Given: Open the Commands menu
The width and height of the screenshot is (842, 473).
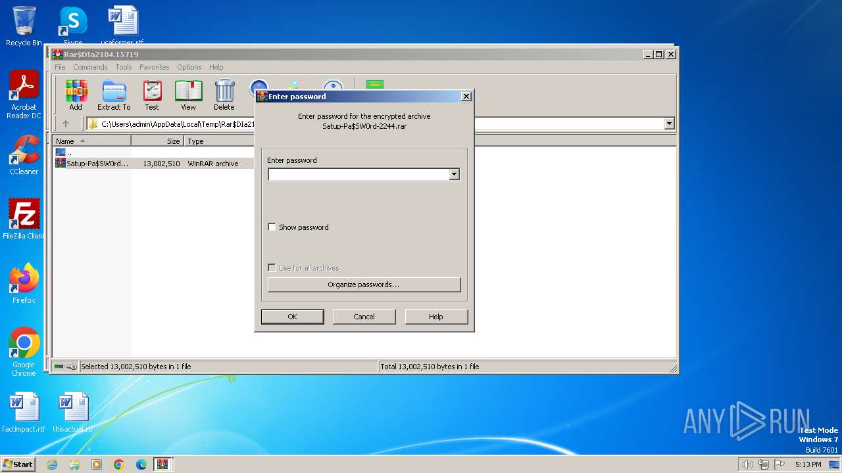Looking at the screenshot, I should [90, 67].
